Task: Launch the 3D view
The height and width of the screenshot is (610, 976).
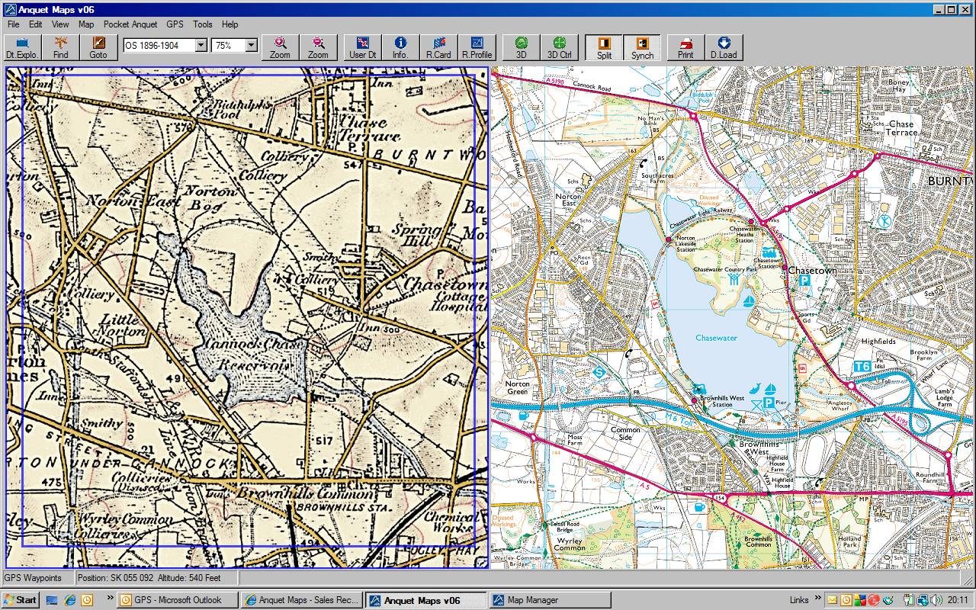Action: point(522,47)
